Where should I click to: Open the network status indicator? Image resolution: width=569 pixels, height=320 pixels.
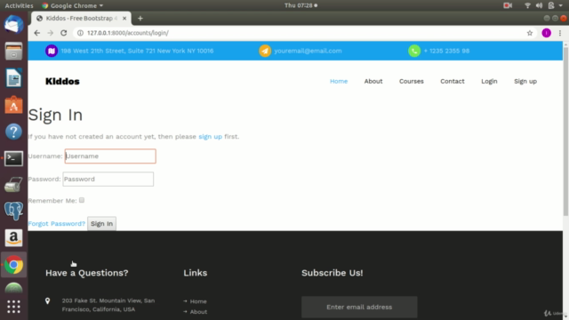click(527, 5)
